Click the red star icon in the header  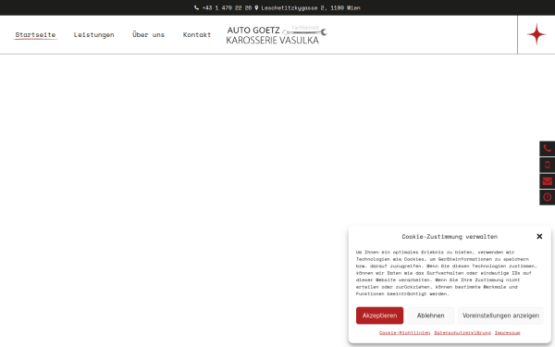(536, 34)
